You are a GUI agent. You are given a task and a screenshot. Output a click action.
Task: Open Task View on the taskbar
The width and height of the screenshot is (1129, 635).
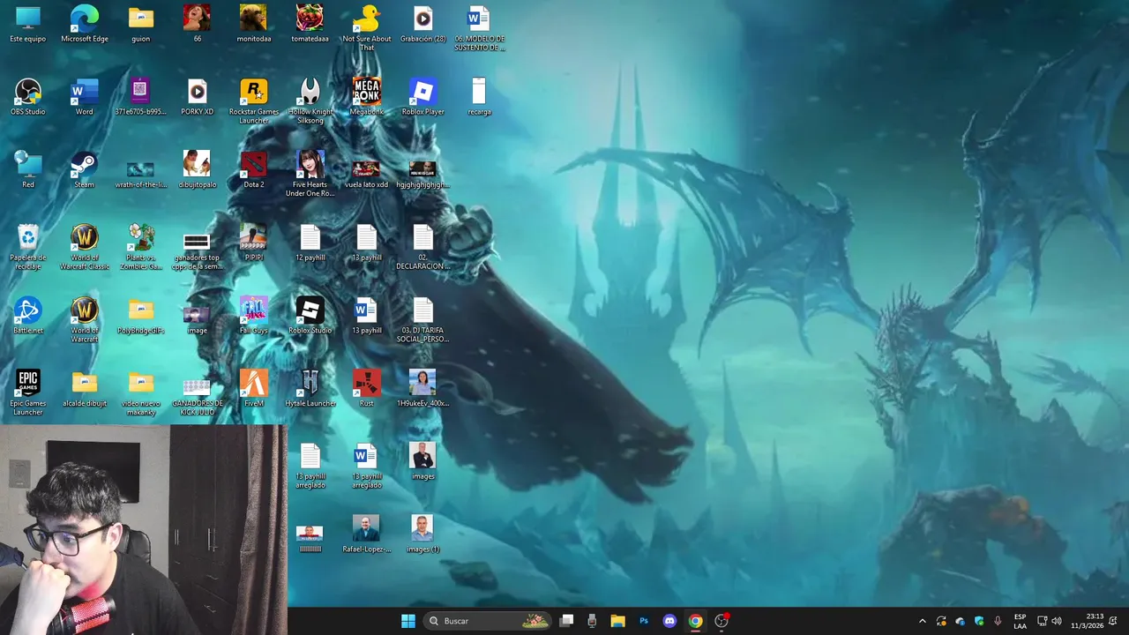567,621
